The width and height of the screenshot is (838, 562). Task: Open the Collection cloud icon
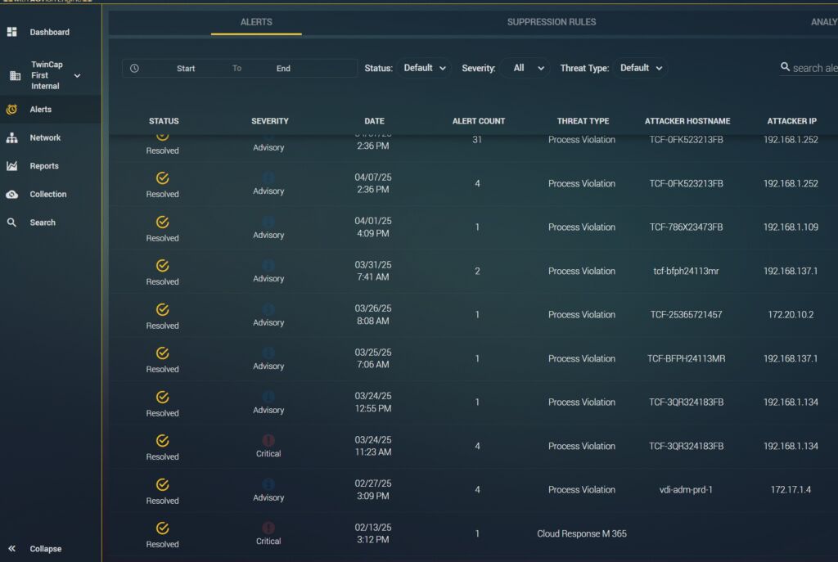[x=11, y=195]
